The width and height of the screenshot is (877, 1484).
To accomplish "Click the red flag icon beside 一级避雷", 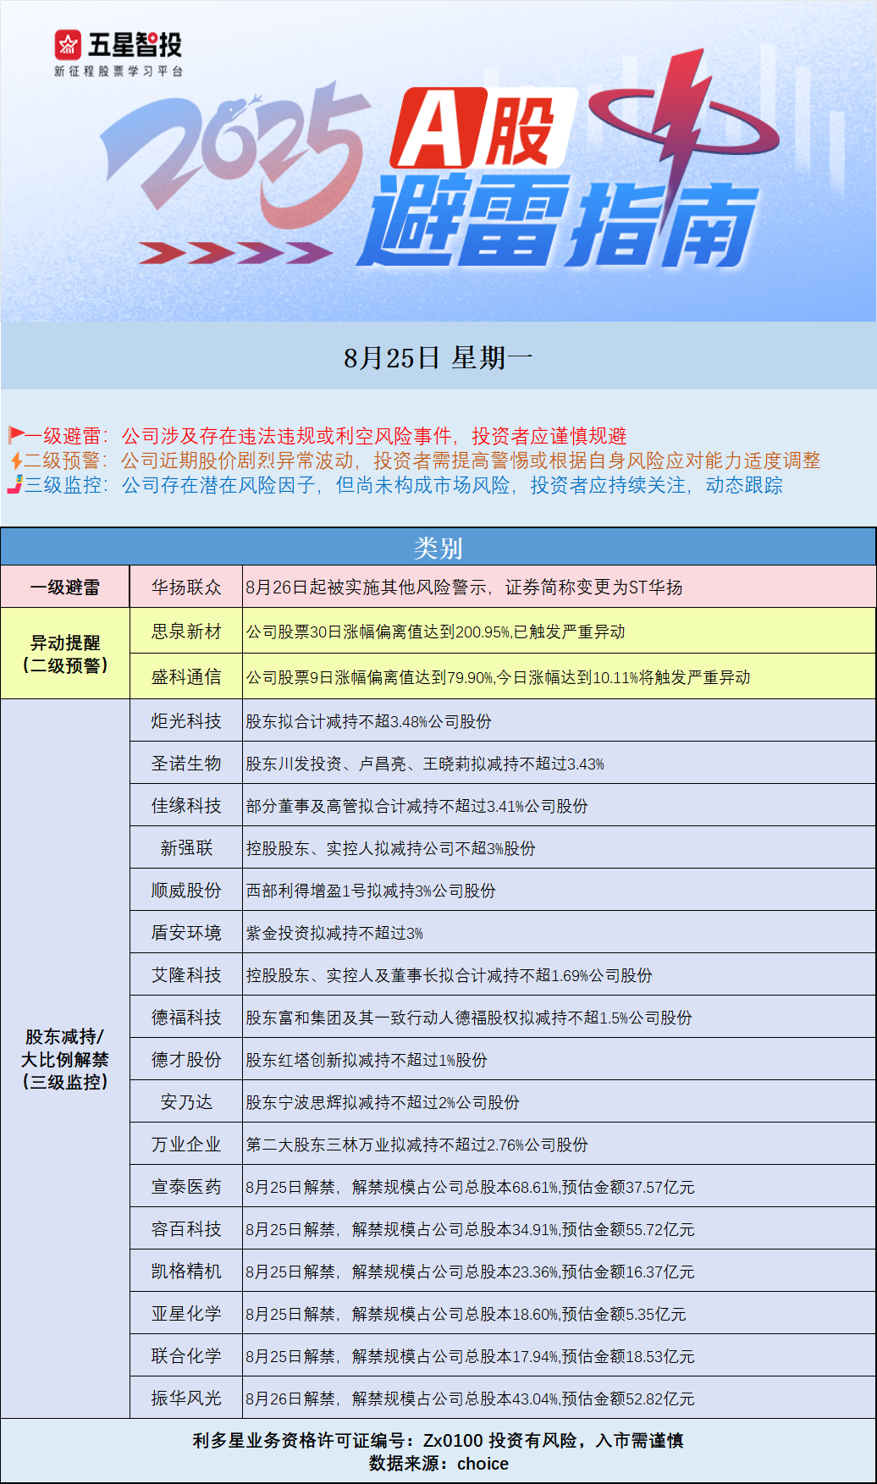I will click(16, 435).
